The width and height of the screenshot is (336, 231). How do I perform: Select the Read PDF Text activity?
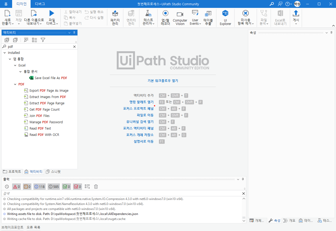click(x=40, y=129)
